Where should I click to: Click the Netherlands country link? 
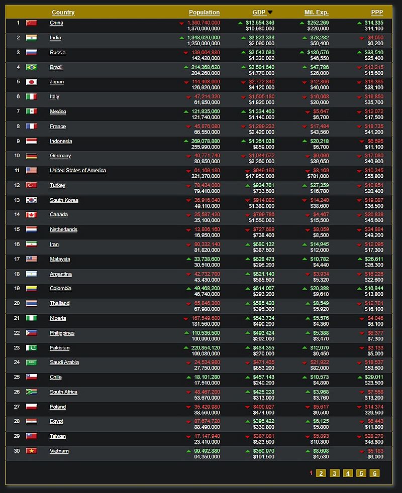tap(63, 229)
